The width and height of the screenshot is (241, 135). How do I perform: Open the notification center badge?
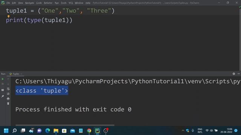(236, 130)
